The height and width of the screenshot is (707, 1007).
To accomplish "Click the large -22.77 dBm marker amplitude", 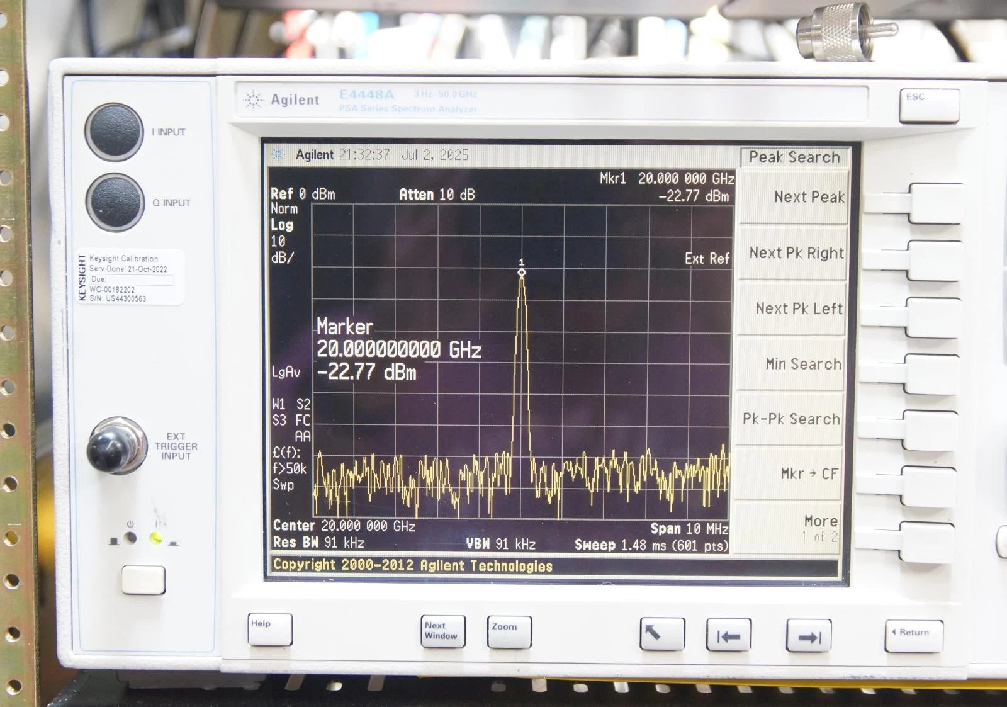I will click(x=366, y=371).
